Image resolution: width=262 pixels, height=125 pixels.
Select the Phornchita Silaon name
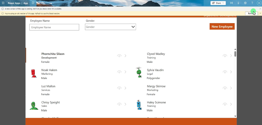53,54
